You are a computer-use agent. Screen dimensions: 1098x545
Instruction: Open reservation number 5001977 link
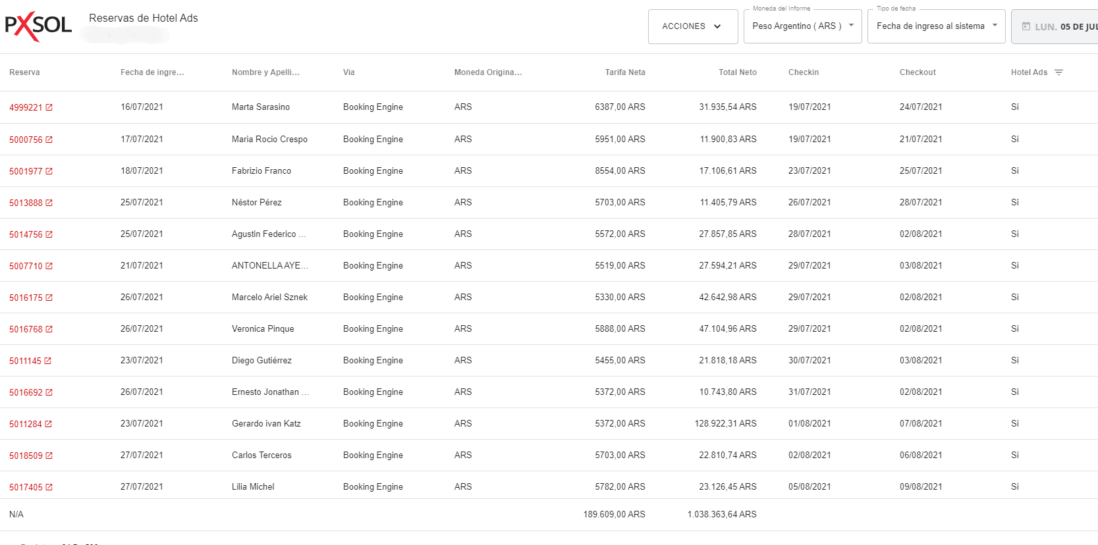coord(26,171)
